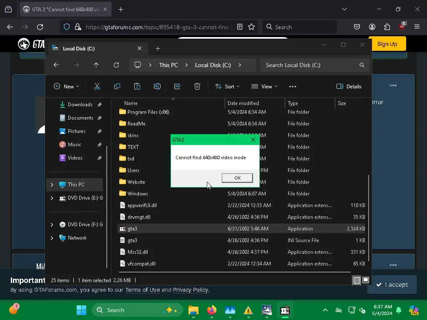
Task: Expand chevron after This PC breadcrumb
Action: pyautogui.click(x=186, y=65)
